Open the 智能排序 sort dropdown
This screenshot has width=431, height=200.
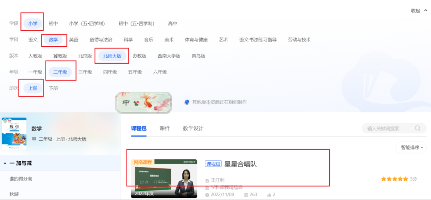coord(411,147)
